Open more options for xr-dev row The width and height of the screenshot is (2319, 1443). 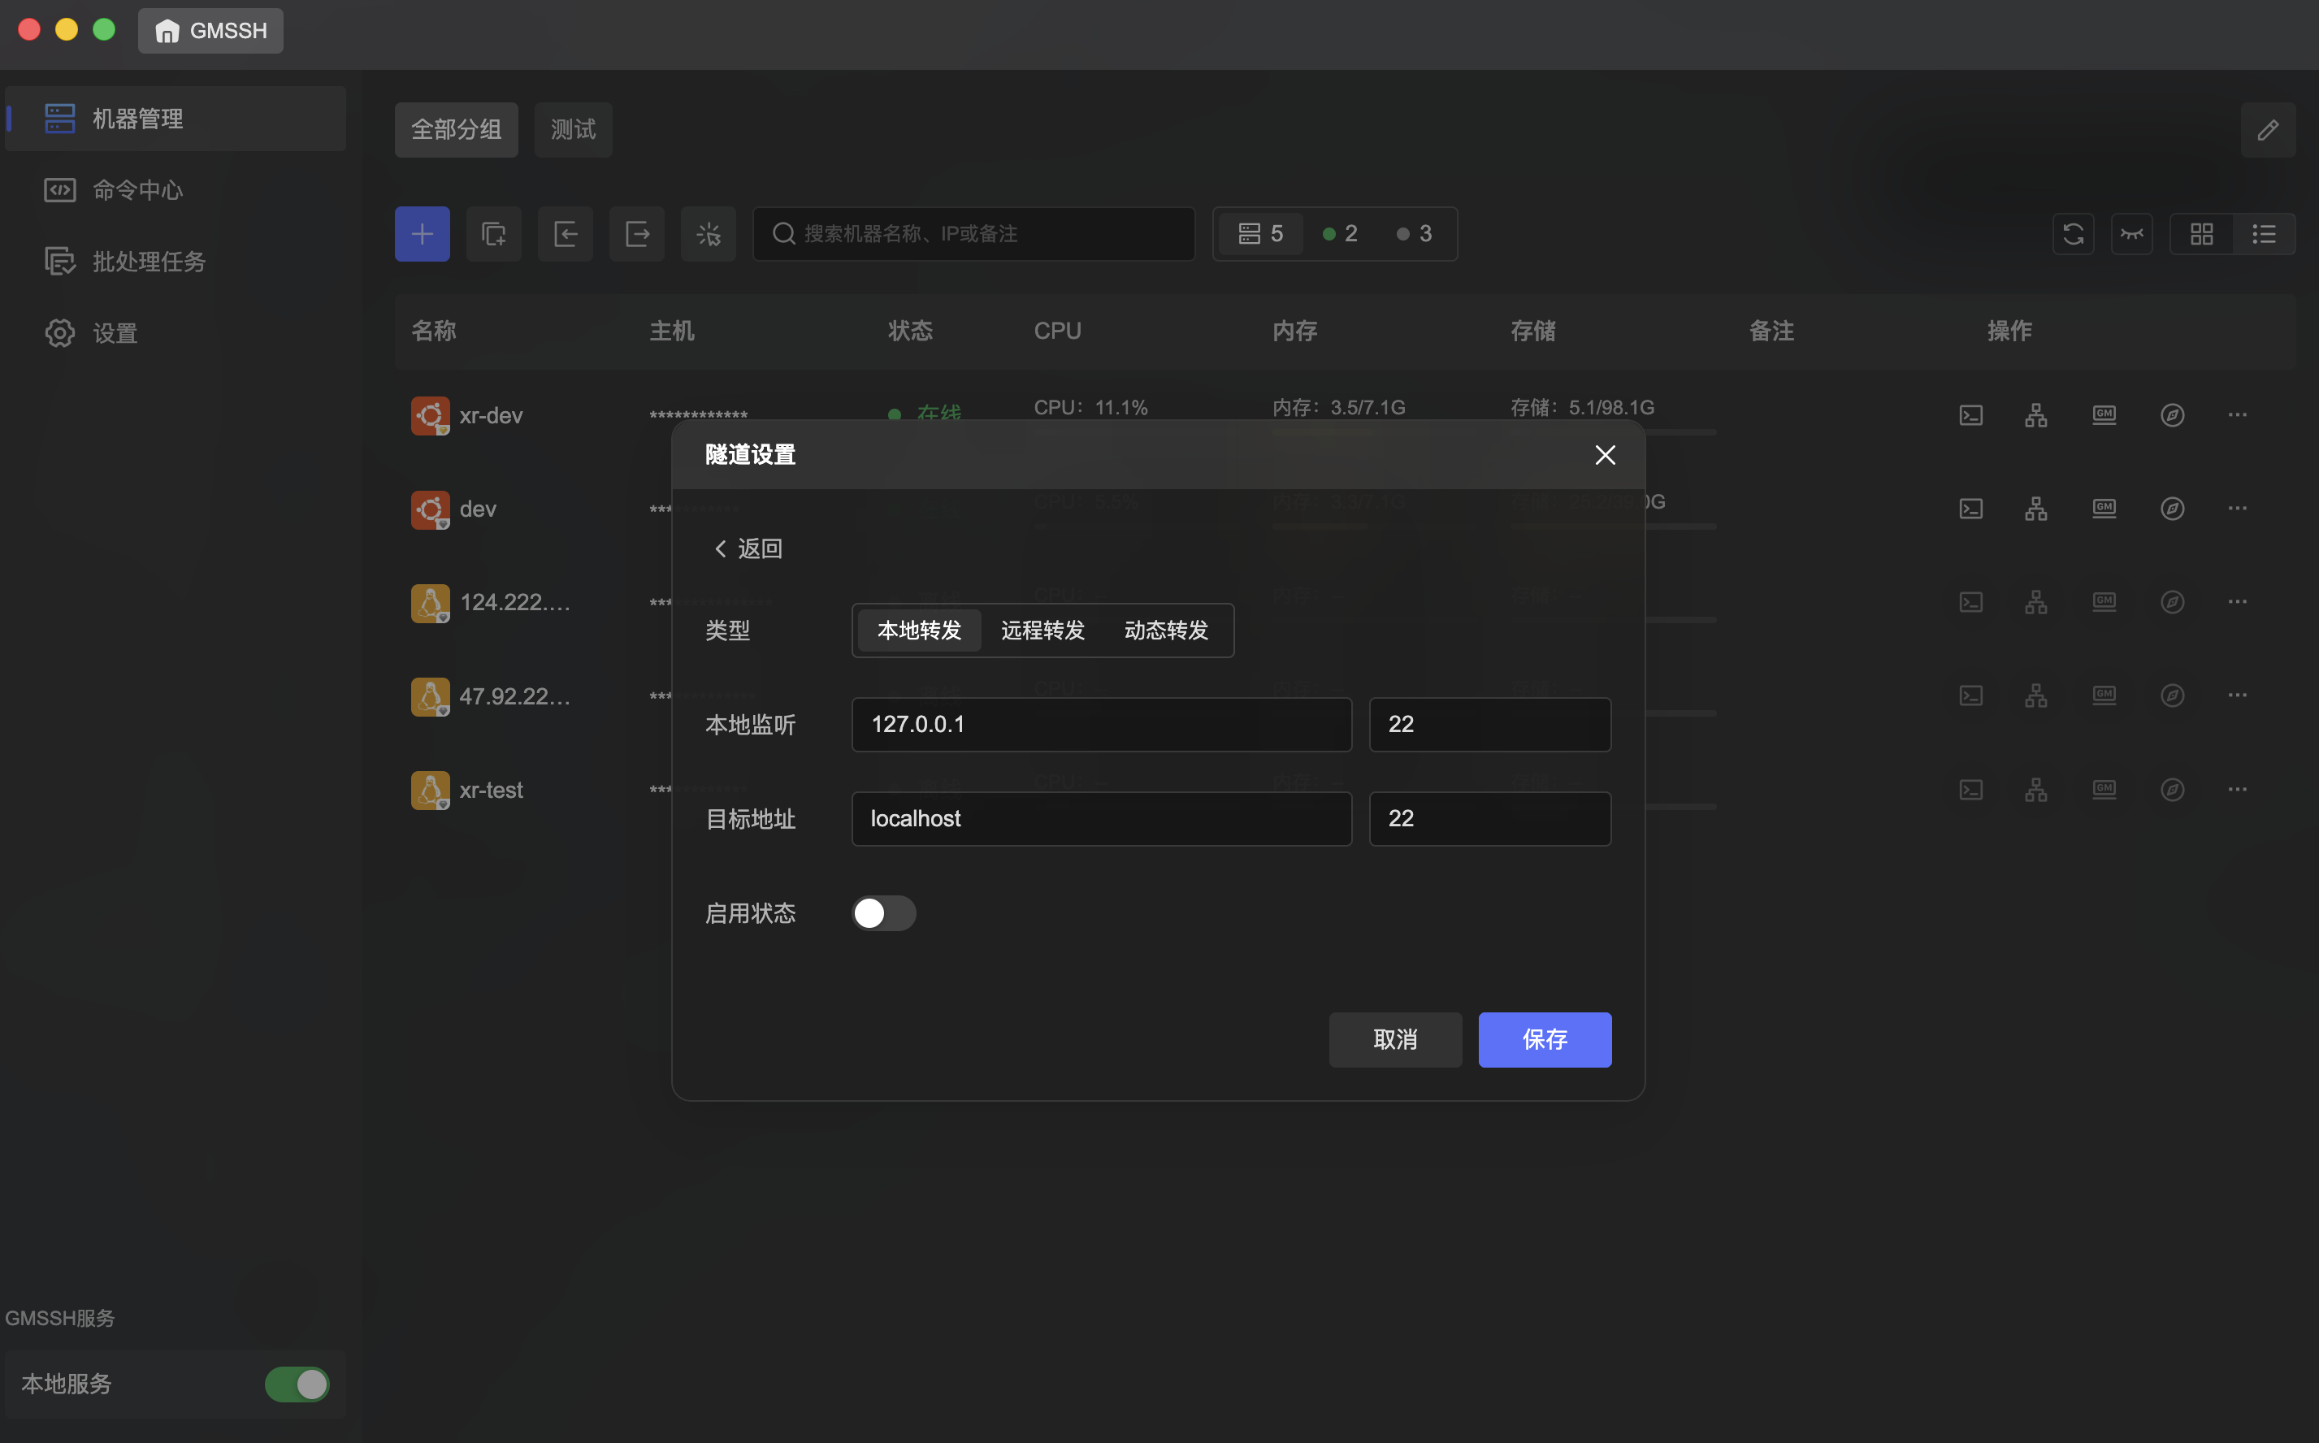coord(2237,415)
